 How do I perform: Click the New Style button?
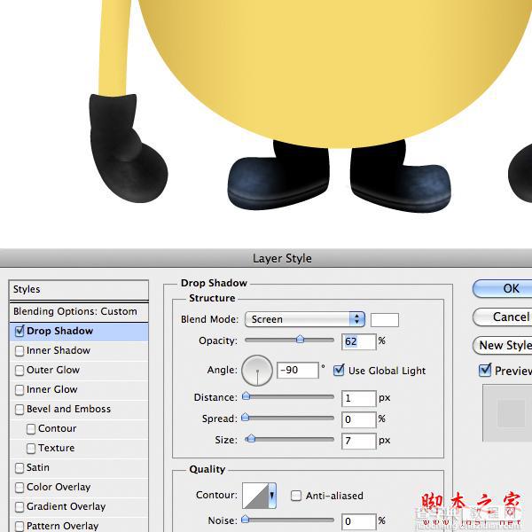coord(503,346)
